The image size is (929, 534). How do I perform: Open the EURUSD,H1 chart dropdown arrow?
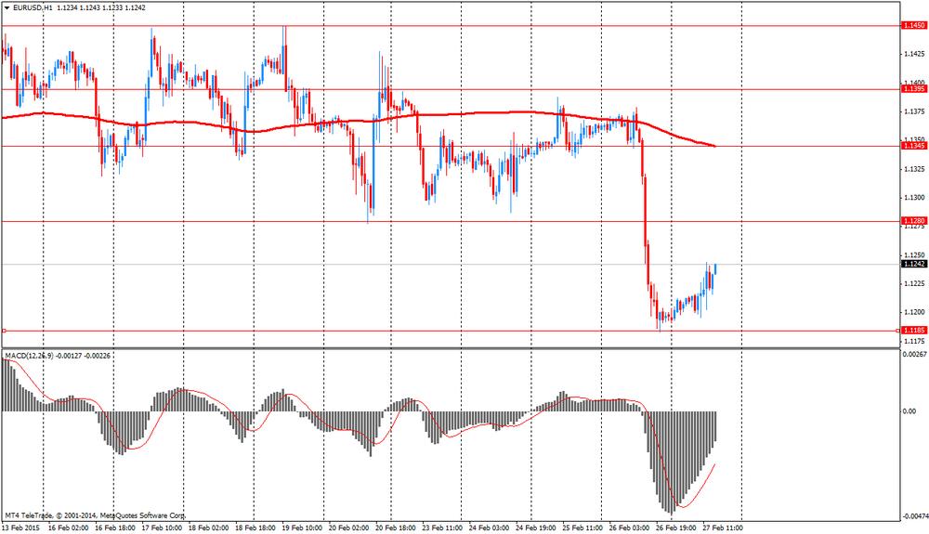click(7, 7)
